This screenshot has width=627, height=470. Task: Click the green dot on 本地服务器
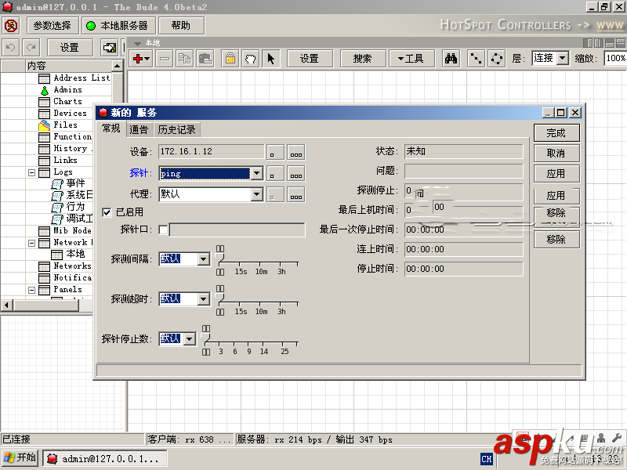click(91, 26)
